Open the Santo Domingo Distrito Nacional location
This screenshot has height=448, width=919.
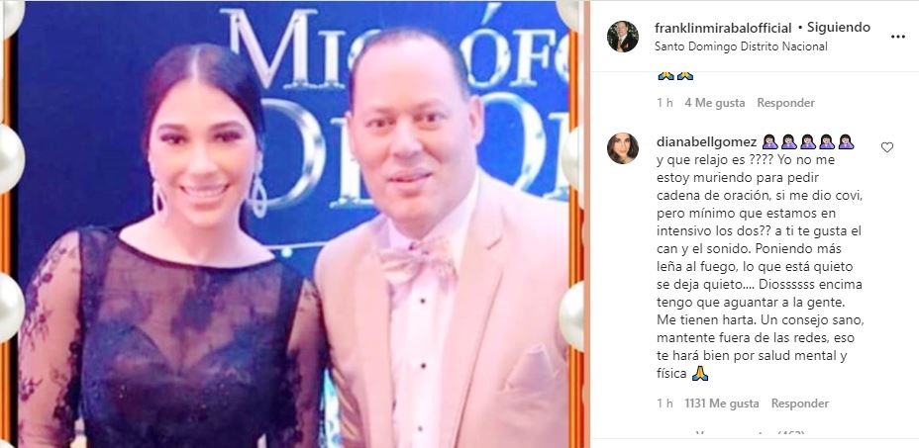[741, 46]
